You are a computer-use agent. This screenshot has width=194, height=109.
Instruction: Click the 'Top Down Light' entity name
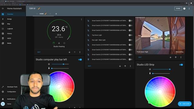(x=97, y=35)
